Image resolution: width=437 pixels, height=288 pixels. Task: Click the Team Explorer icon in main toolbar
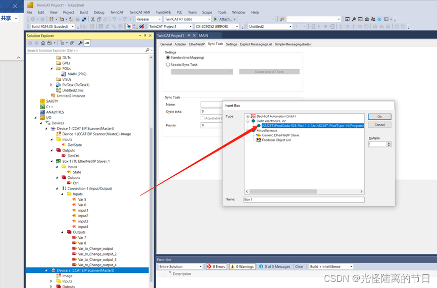(373, 19)
